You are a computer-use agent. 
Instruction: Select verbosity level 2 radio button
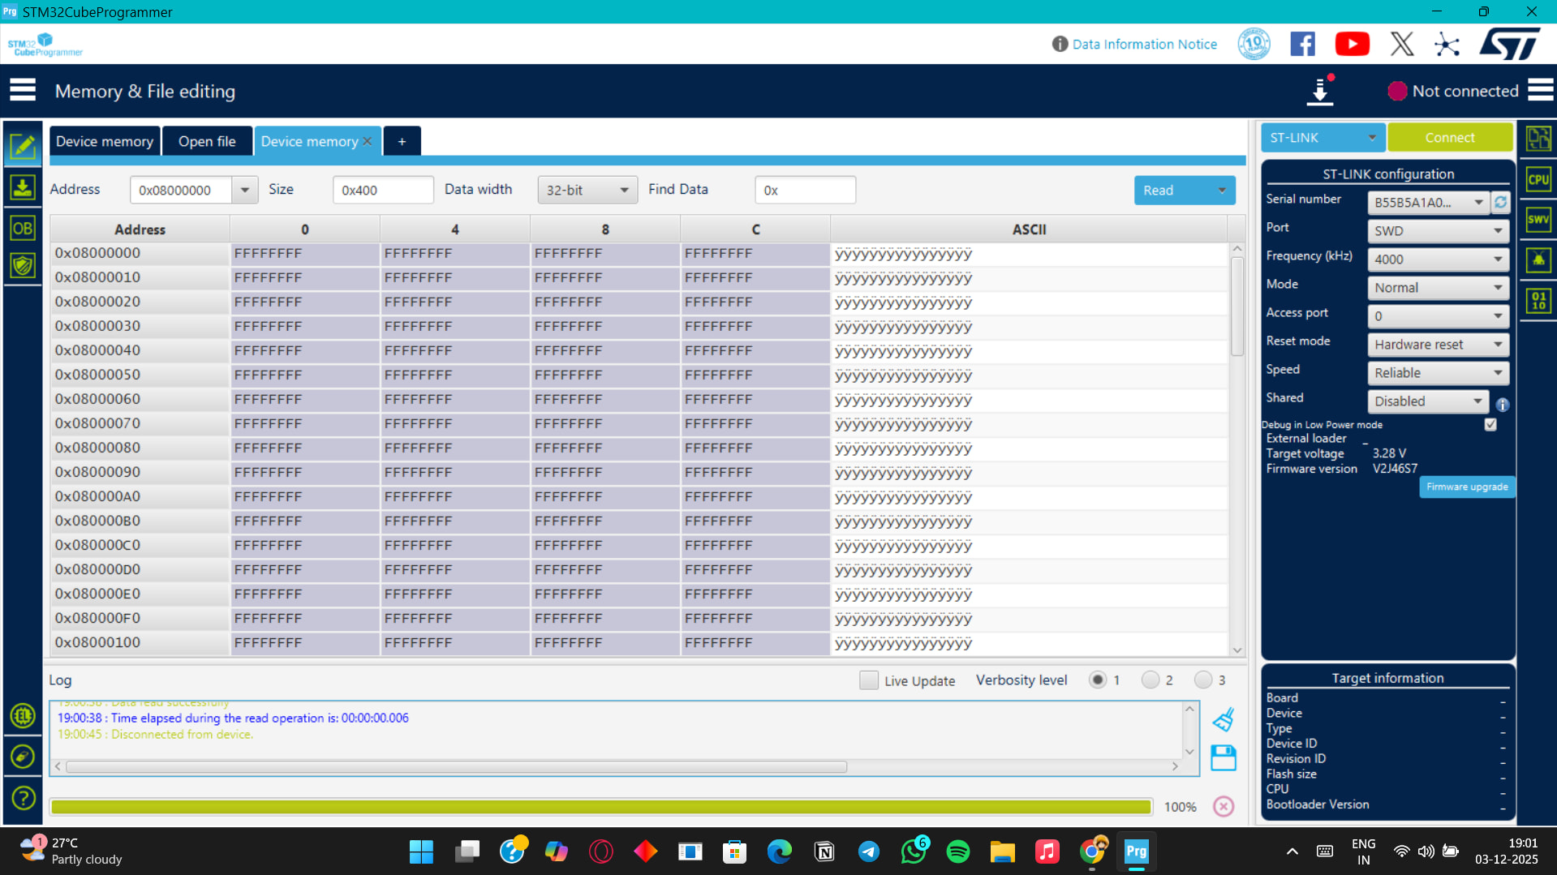[x=1151, y=680]
